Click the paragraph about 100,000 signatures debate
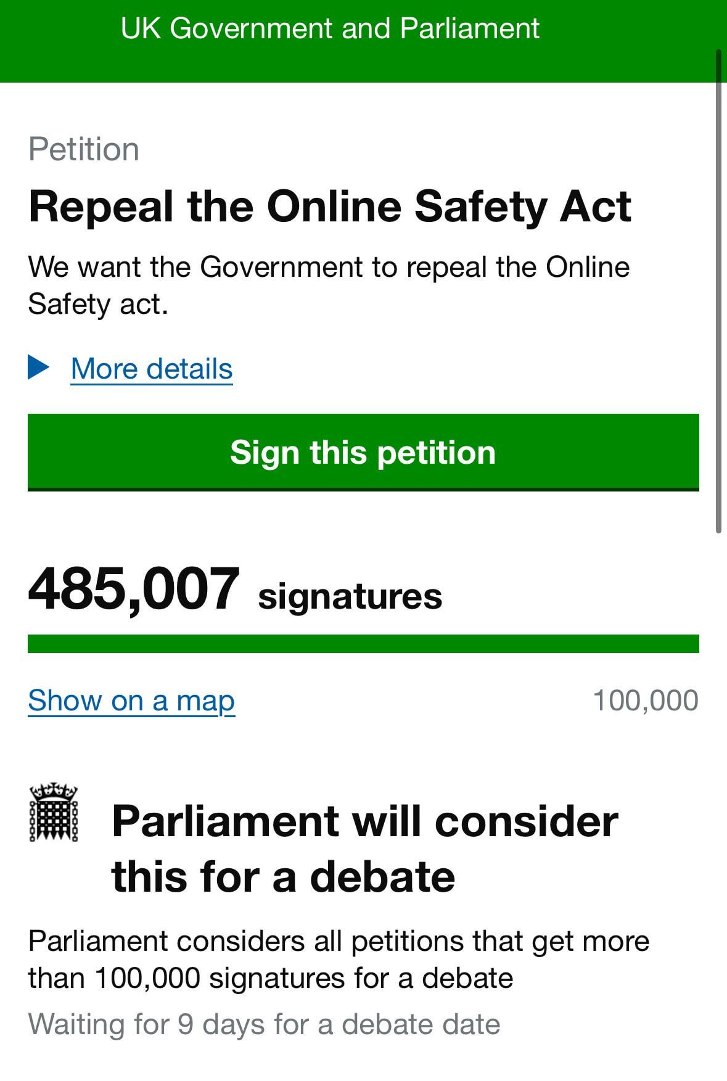This screenshot has width=727, height=1081. [x=339, y=960]
